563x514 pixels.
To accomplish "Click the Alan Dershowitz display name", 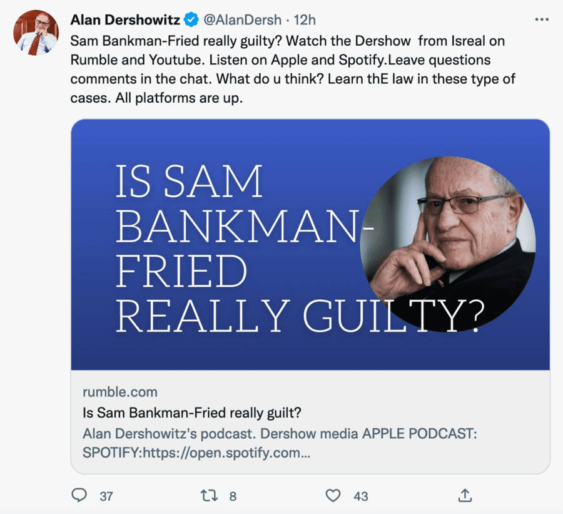I will point(124,20).
